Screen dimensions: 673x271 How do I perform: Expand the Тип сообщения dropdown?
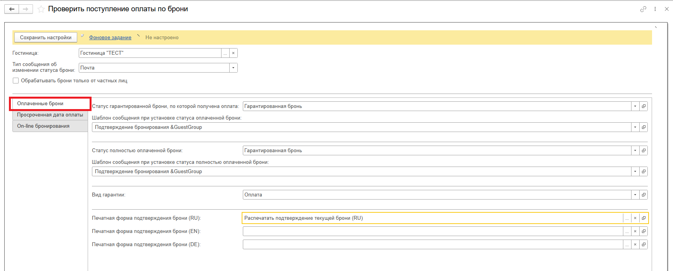pyautogui.click(x=233, y=68)
